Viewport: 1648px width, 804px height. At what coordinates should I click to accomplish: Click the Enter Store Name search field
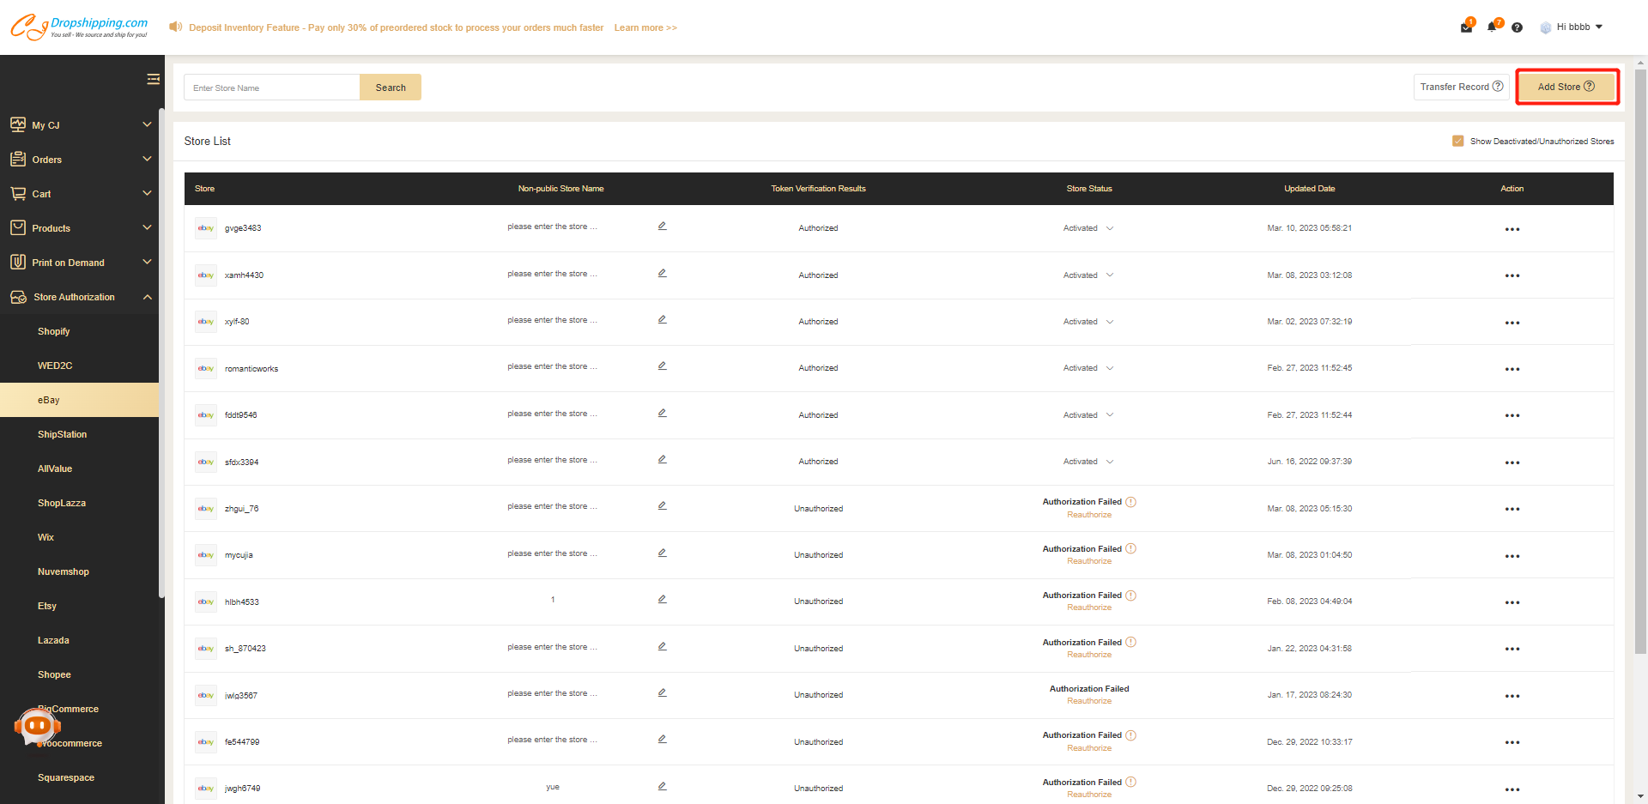(x=271, y=88)
